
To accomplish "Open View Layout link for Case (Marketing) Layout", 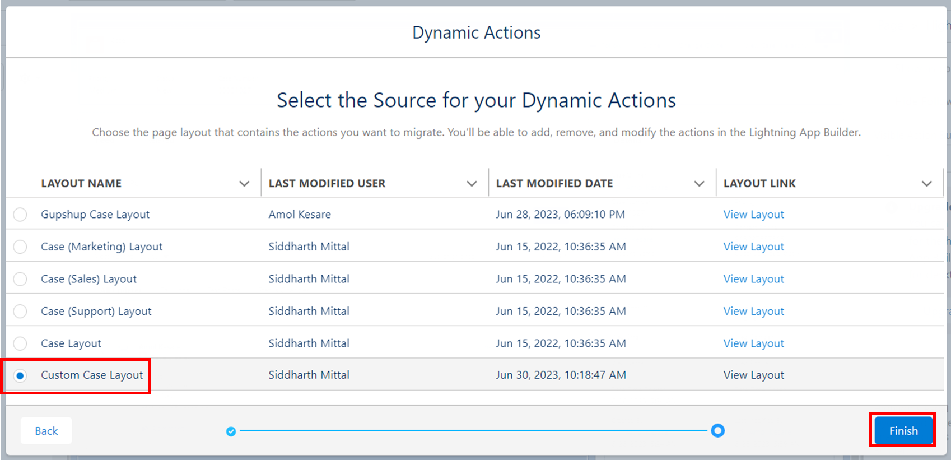I will click(753, 247).
